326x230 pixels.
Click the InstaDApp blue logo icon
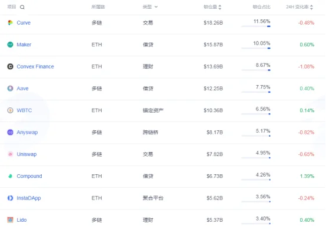(10, 198)
